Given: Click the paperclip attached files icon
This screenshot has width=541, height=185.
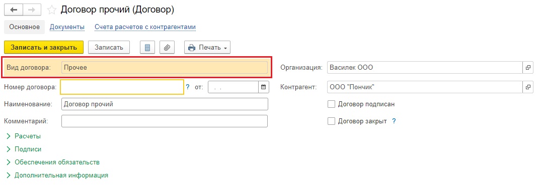Looking at the screenshot, I should click(167, 48).
